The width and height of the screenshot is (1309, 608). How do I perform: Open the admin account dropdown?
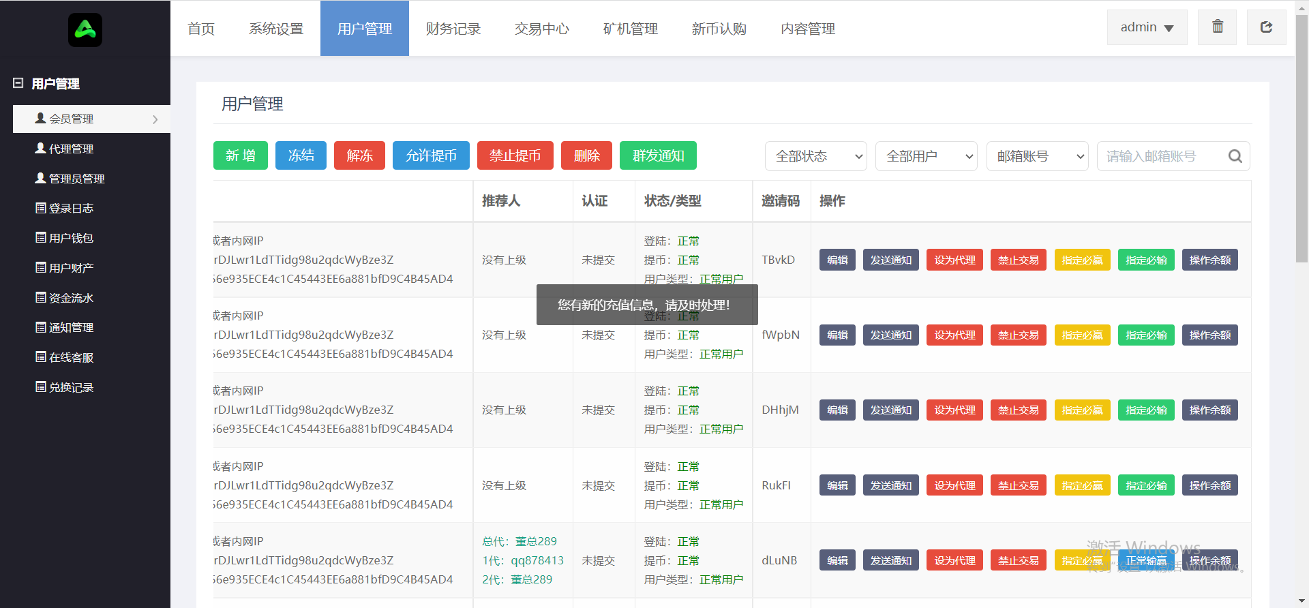point(1147,27)
